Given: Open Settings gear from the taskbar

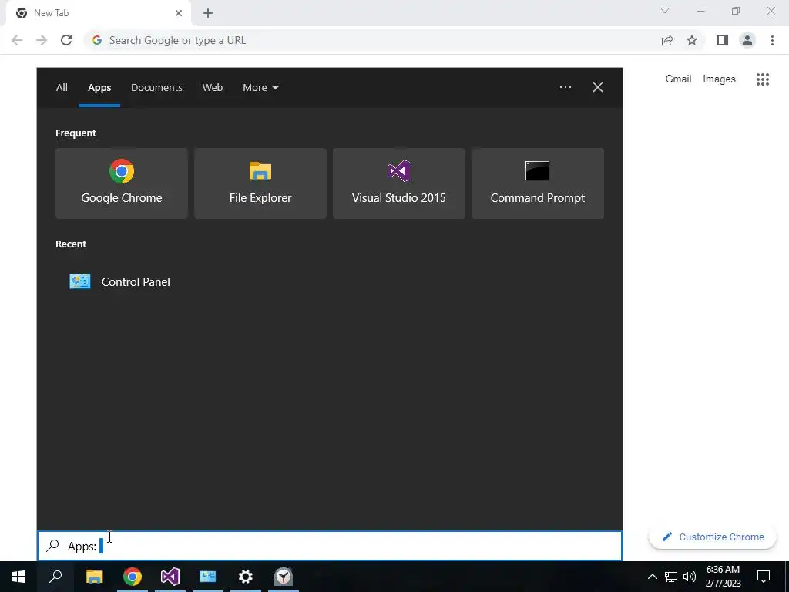Looking at the screenshot, I should coord(246,577).
